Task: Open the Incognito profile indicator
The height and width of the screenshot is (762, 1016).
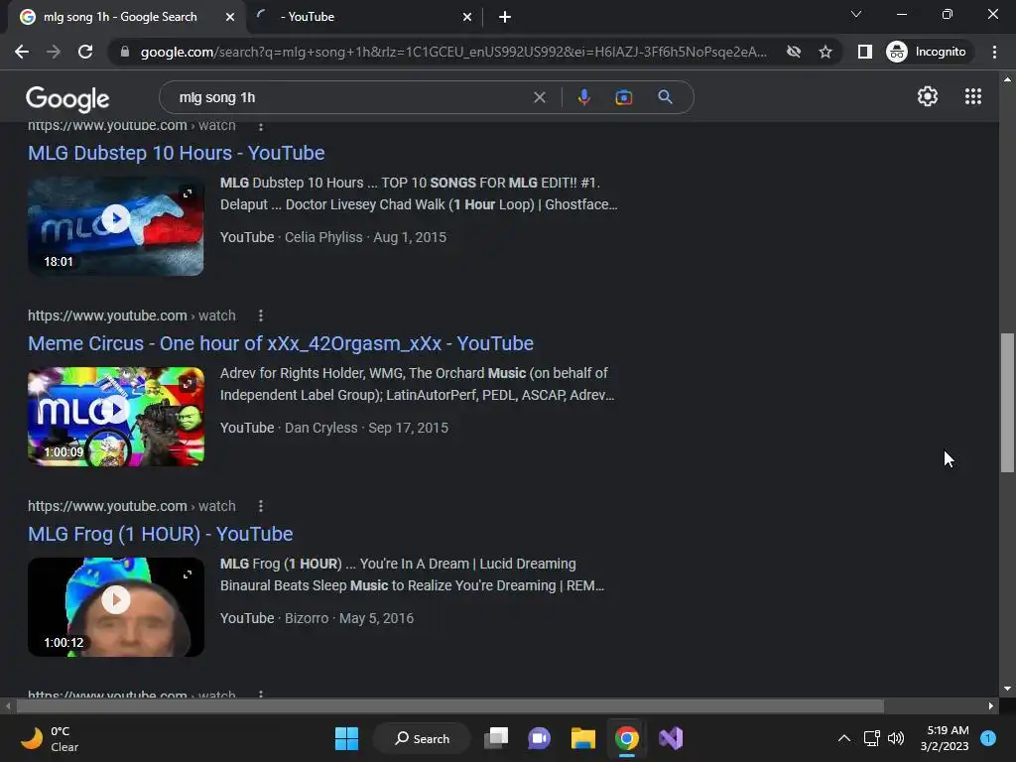Action: pyautogui.click(x=926, y=52)
